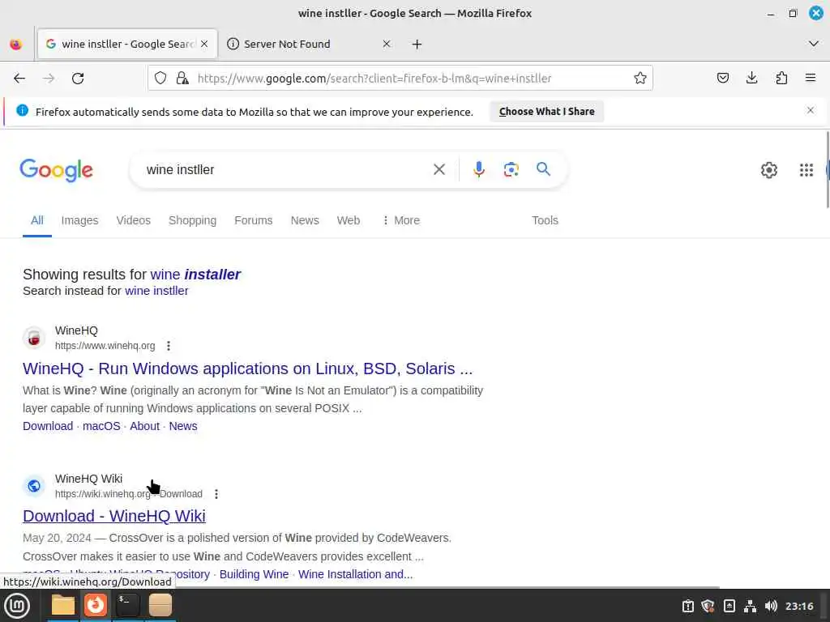The image size is (830, 622).
Task: Expand the list of all tabs
Action: pyautogui.click(x=814, y=44)
